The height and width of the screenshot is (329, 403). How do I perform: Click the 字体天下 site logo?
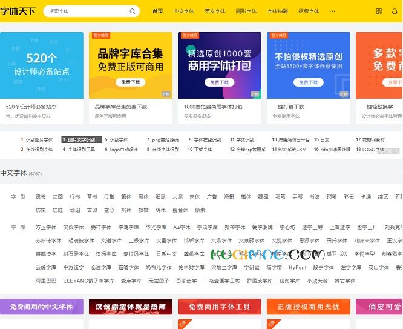(x=18, y=11)
